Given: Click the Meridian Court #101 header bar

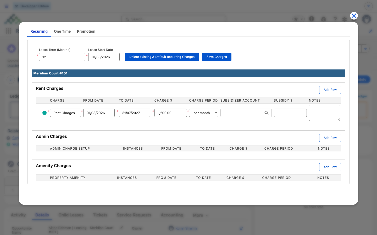Looking at the screenshot, I should [x=188, y=73].
